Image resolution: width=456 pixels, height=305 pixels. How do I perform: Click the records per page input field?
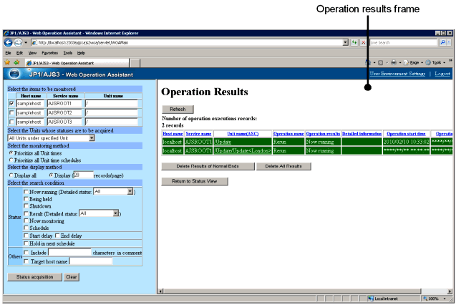84,174
